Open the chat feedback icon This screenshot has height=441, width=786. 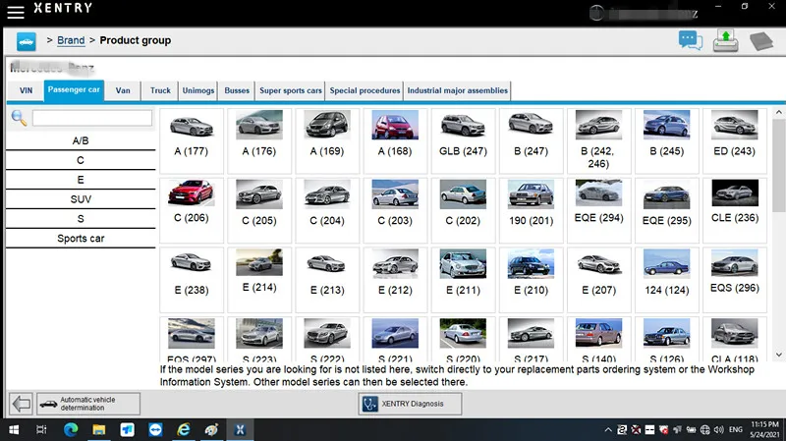pos(691,40)
